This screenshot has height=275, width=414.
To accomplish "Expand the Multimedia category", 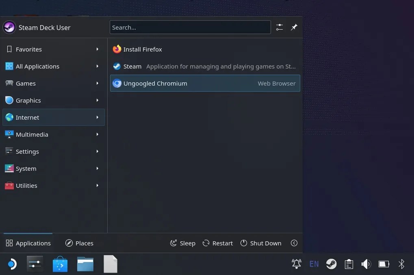I will (32, 134).
